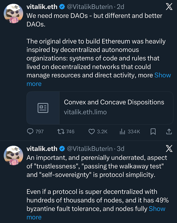Expand the DAOs post with Show more
Viewport: 177px width, 223px height.
click(163, 75)
